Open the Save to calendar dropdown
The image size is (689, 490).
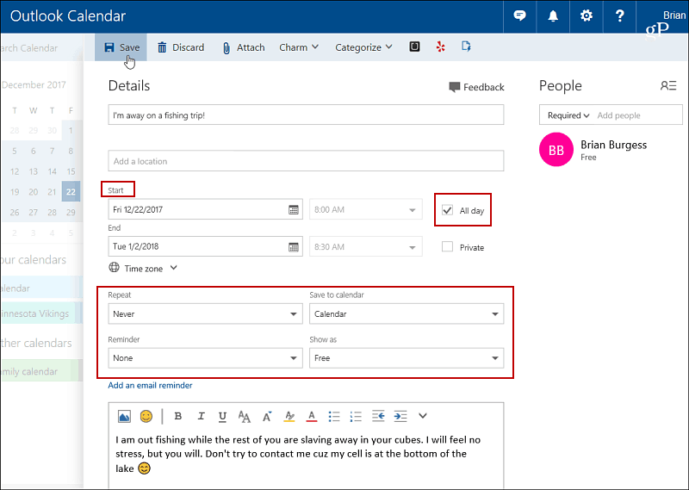407,313
